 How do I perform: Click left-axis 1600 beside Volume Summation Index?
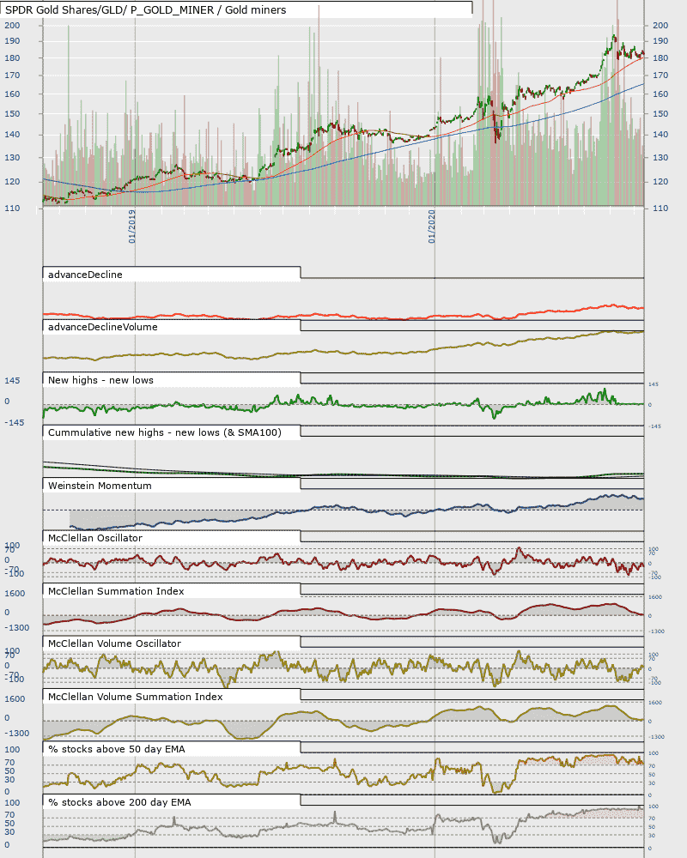tap(15, 698)
